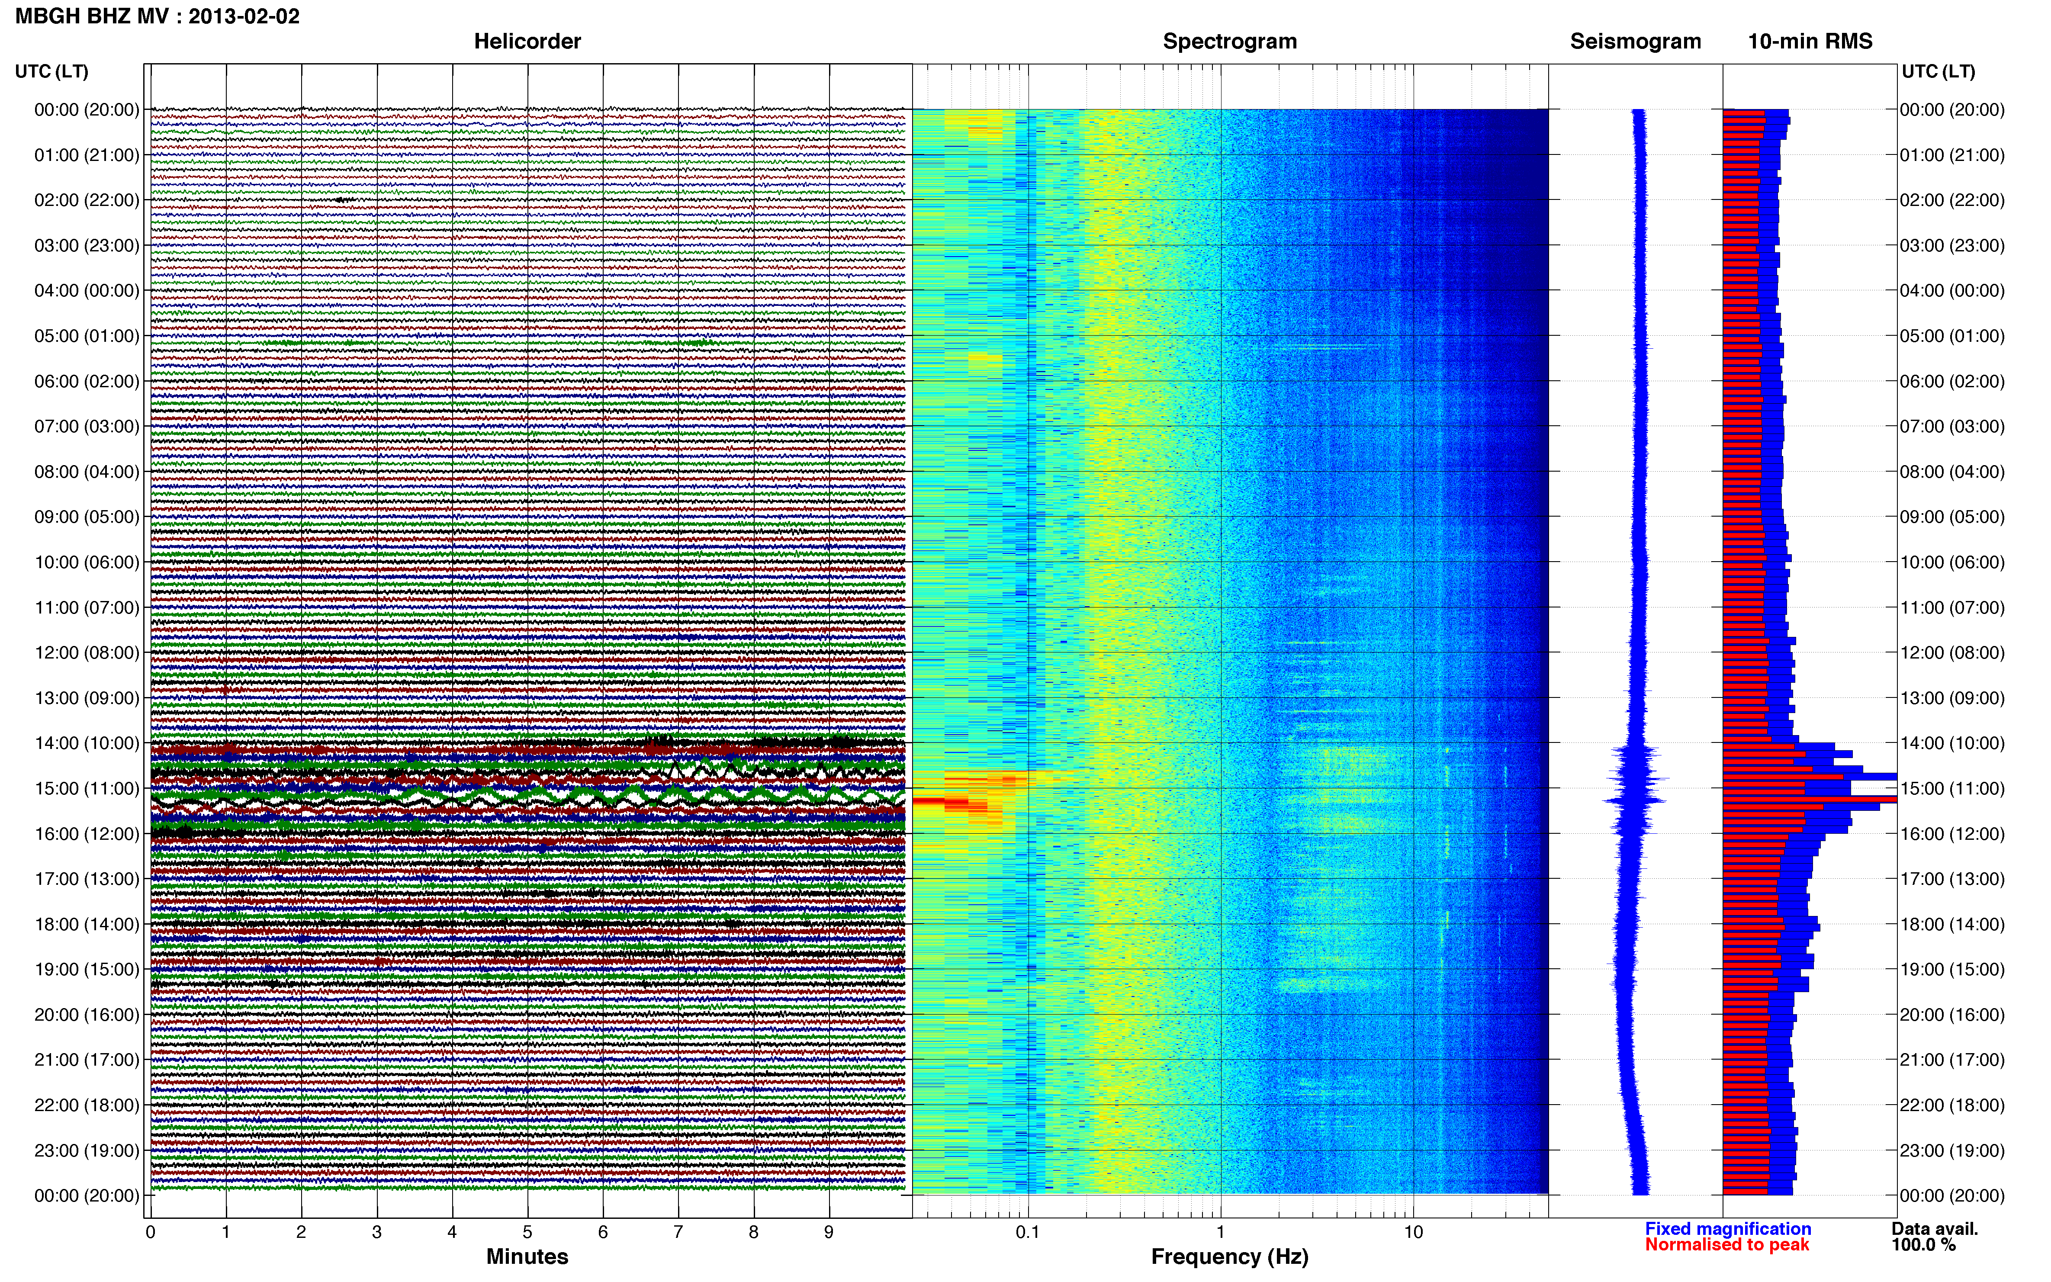Click left axis label '01:00 (21:00)'
The width and height of the screenshot is (2051, 1282).
point(87,155)
